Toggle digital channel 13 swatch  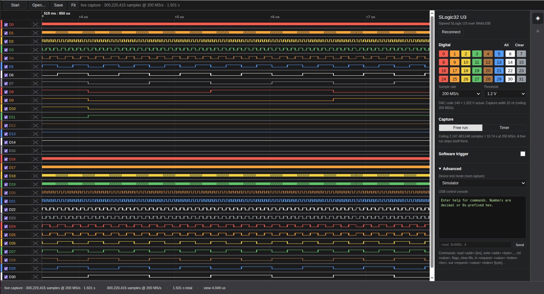point(499,62)
